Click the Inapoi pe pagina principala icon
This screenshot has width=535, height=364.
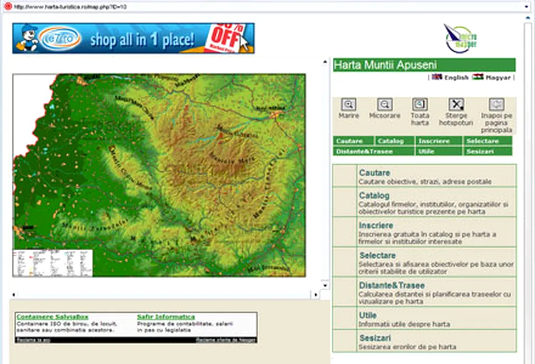496,105
